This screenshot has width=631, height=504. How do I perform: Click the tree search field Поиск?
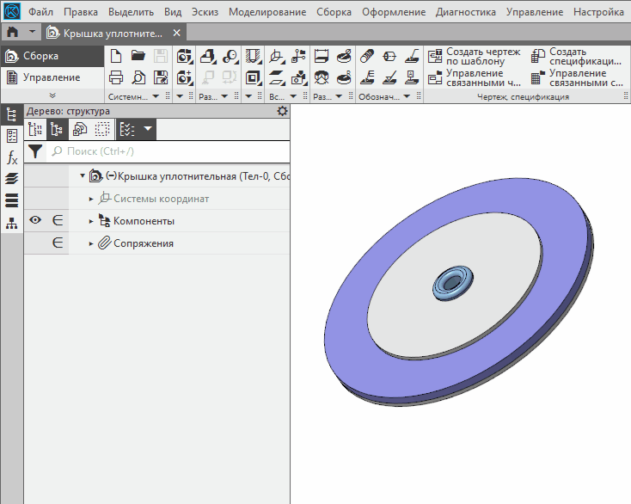(x=168, y=151)
